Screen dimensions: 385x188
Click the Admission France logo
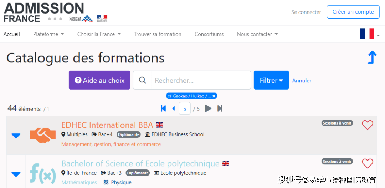tap(43, 12)
